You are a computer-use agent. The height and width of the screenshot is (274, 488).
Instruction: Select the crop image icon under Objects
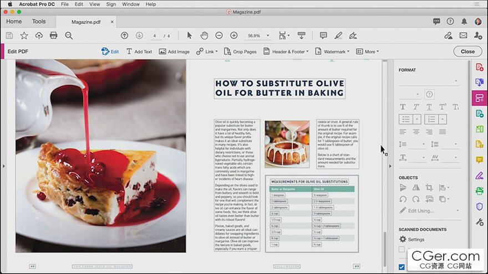click(x=429, y=188)
